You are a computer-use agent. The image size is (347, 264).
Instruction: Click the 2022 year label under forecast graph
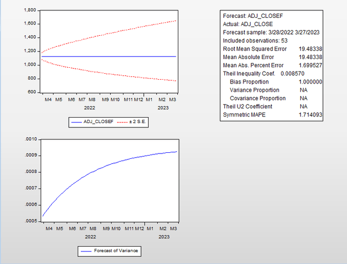(x=89, y=108)
